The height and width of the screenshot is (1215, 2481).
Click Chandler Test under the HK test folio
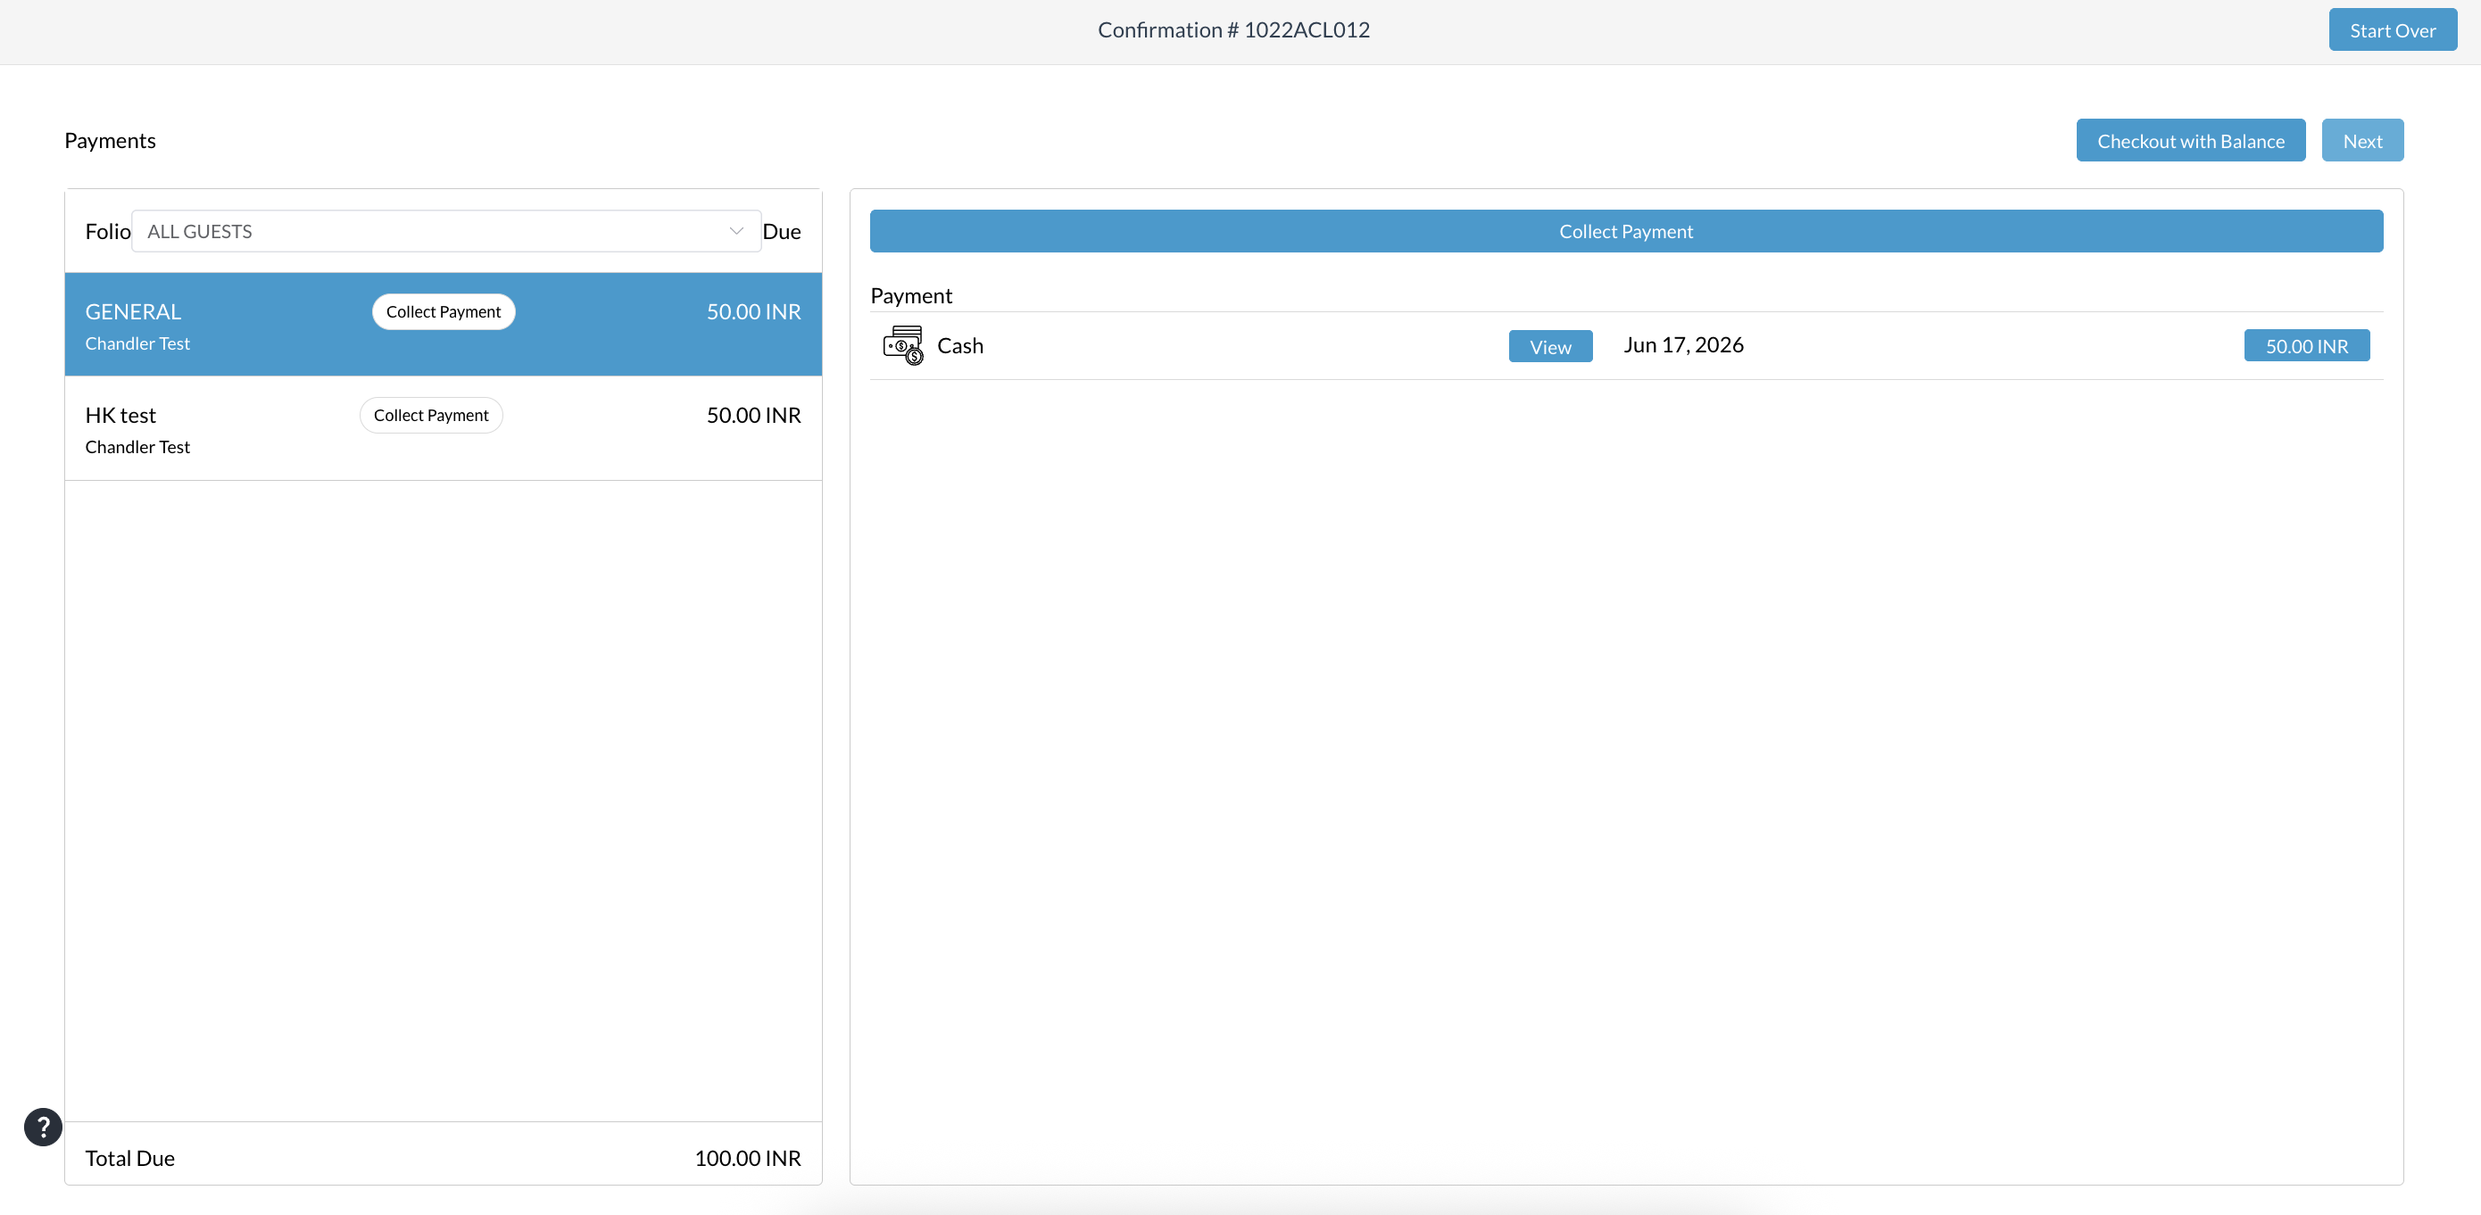[137, 447]
